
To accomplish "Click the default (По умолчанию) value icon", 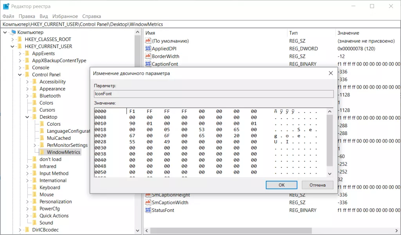I will point(148,41).
